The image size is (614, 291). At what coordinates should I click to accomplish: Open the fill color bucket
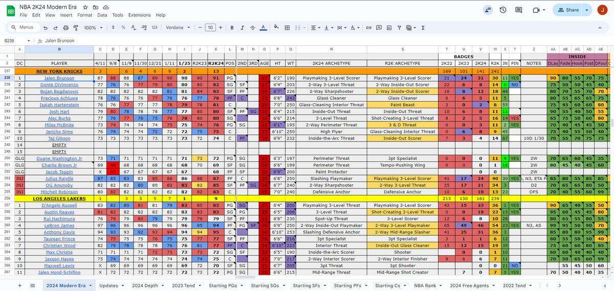pos(277,28)
